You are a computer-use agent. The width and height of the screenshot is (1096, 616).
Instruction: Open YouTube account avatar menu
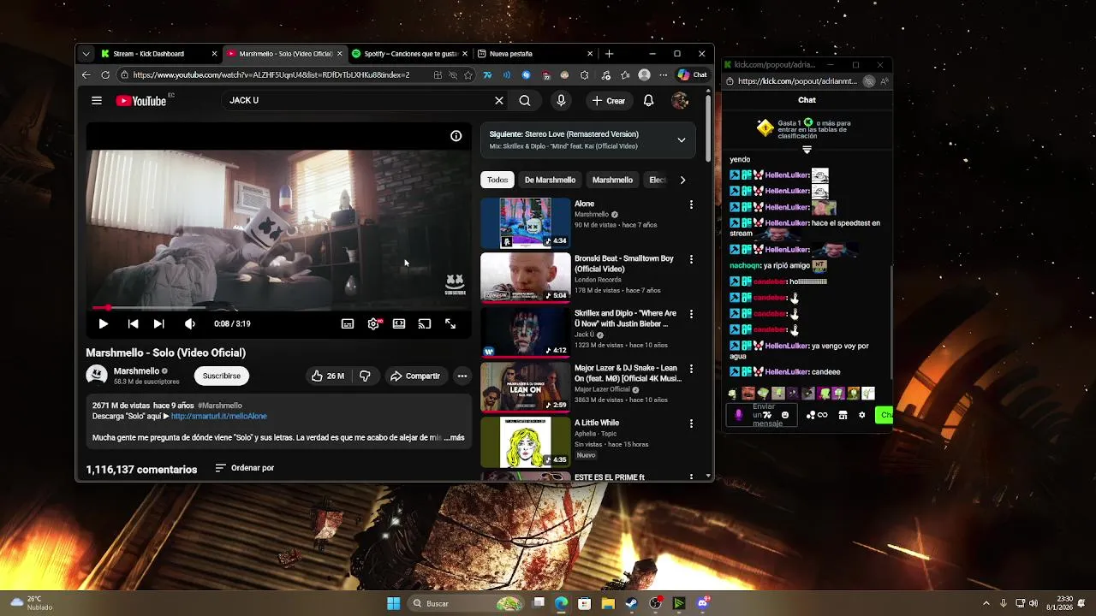coord(680,101)
